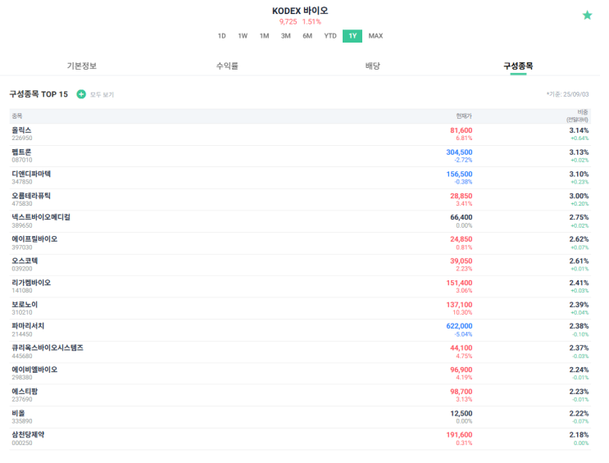609x463 pixels.
Task: Open the 보로노이 stock row
Action: point(300,308)
